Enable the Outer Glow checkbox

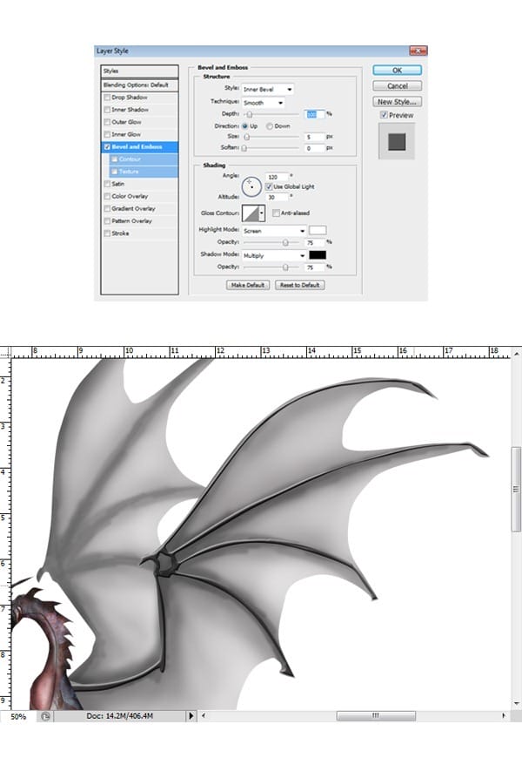(x=107, y=122)
